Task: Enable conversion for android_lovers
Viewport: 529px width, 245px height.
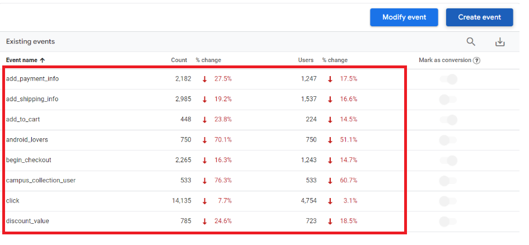Action: 448,140
